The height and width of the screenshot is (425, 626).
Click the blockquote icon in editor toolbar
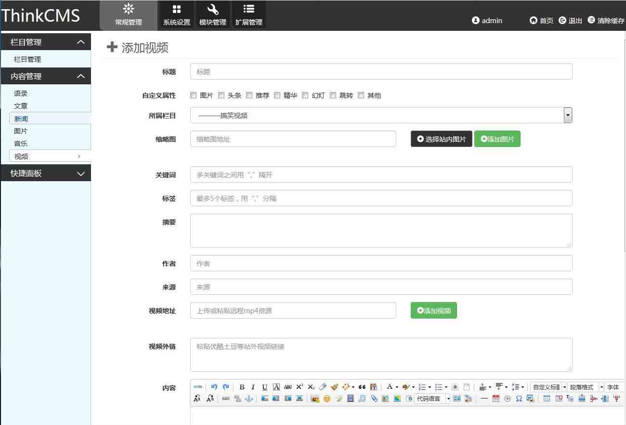pyautogui.click(x=362, y=387)
